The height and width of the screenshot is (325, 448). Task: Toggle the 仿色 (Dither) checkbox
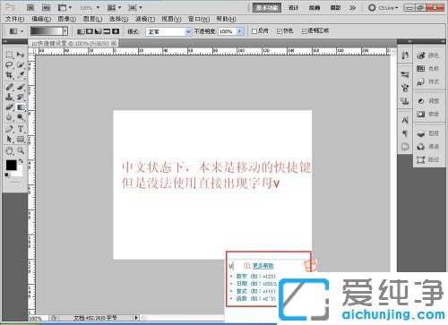tap(280, 31)
